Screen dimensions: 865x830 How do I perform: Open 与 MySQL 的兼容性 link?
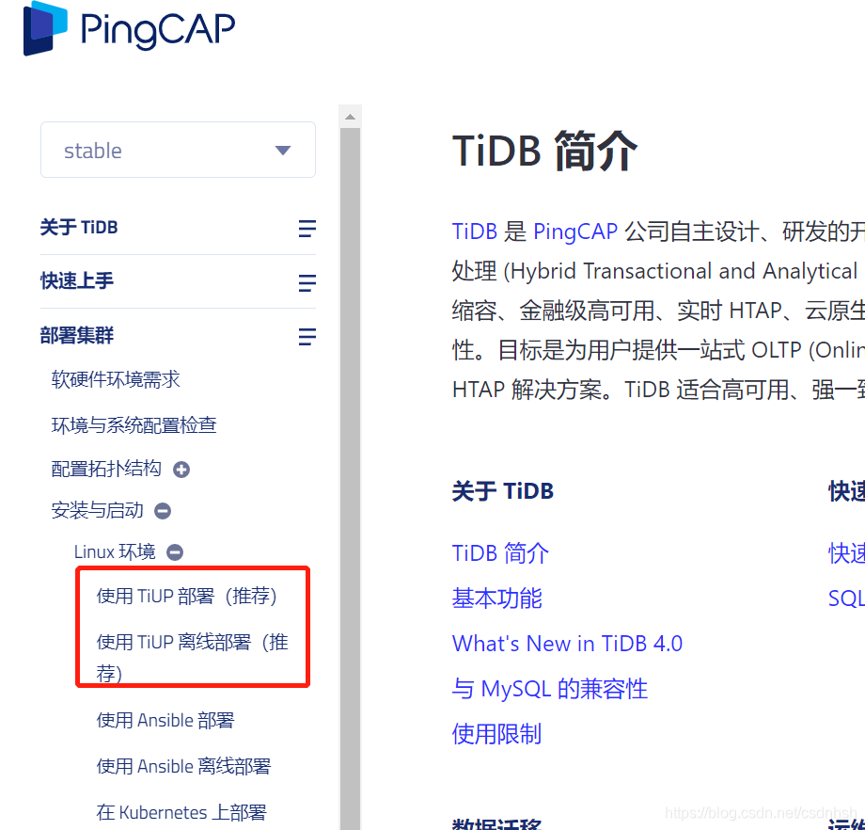coord(549,689)
